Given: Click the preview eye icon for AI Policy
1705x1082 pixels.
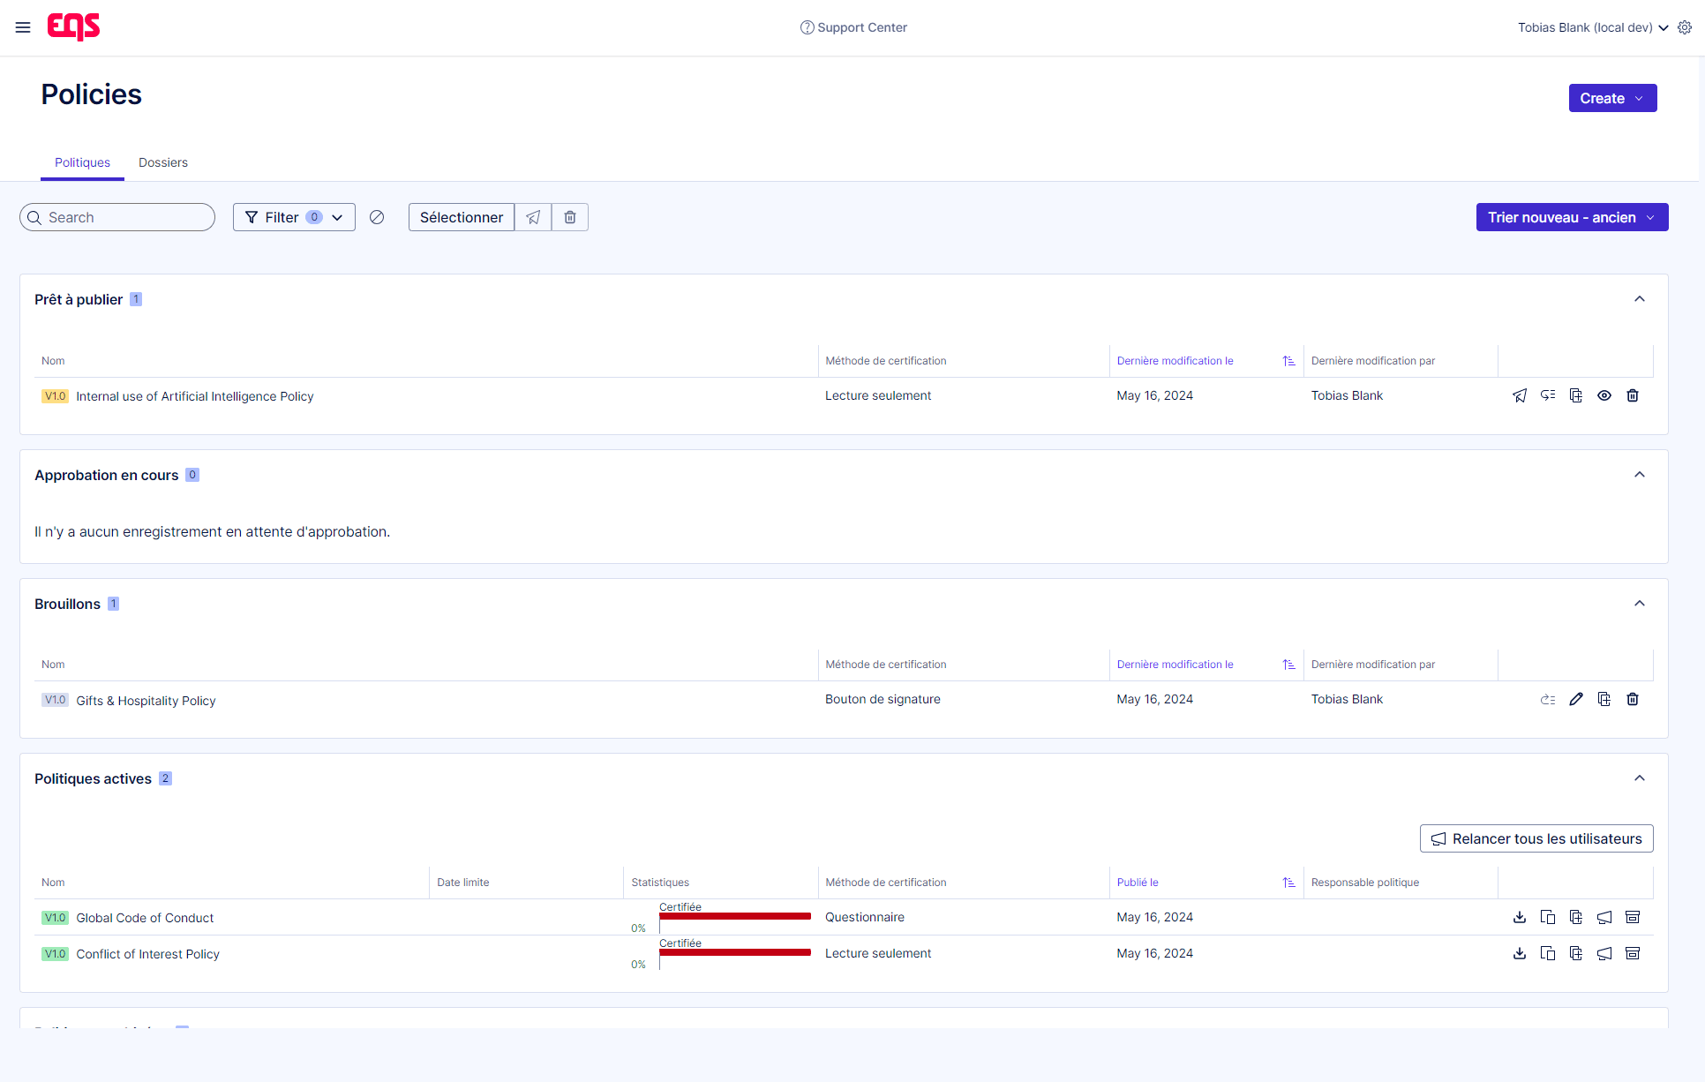Looking at the screenshot, I should pyautogui.click(x=1604, y=395).
